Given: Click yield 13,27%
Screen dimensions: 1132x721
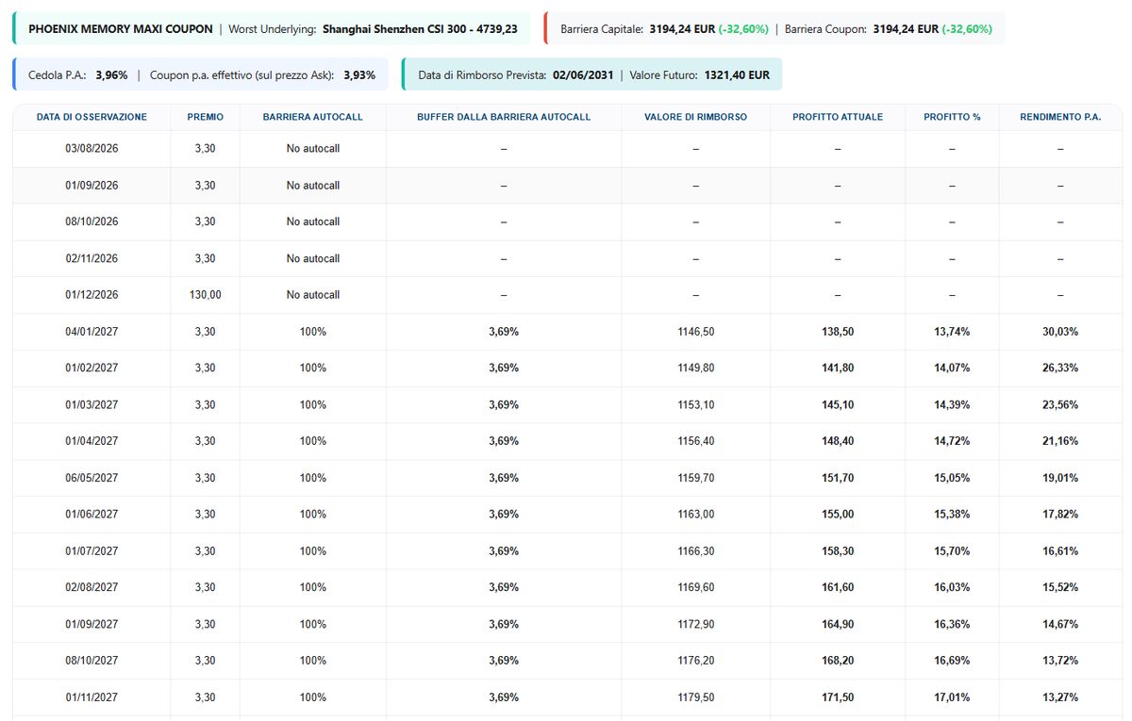Looking at the screenshot, I should coord(1060,697).
